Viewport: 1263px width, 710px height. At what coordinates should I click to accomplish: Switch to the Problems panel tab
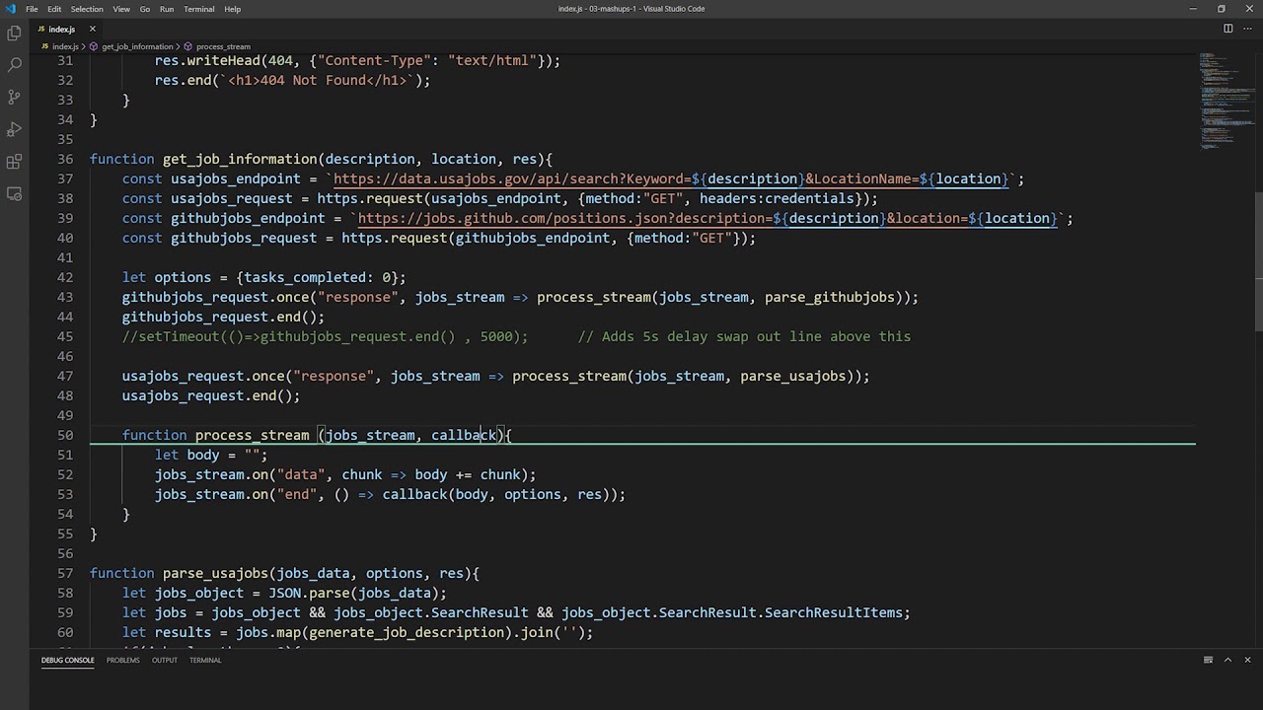point(122,660)
